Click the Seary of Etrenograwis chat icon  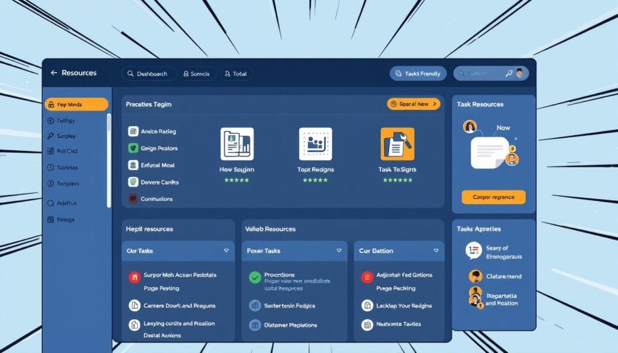tap(474, 250)
